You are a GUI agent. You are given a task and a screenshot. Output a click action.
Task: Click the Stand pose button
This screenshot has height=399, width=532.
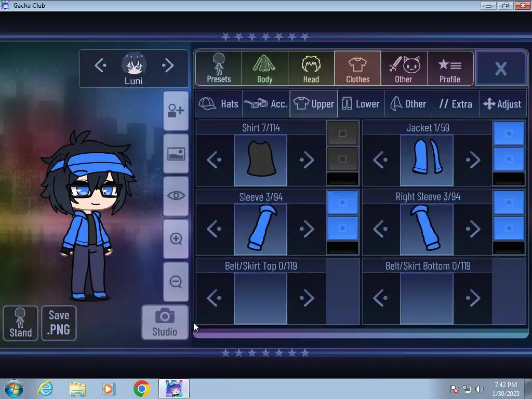point(20,323)
